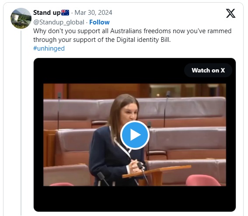Play the embedded video

click(135, 135)
